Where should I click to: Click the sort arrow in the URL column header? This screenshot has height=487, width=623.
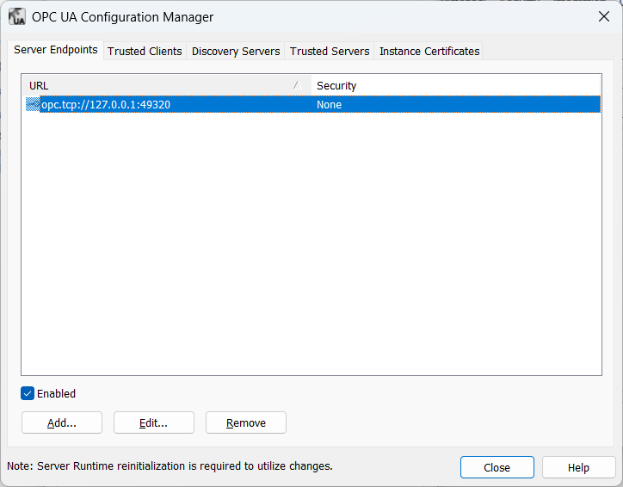pyautogui.click(x=296, y=85)
